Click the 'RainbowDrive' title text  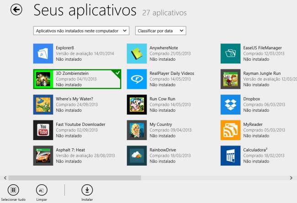pyautogui.click(x=163, y=150)
